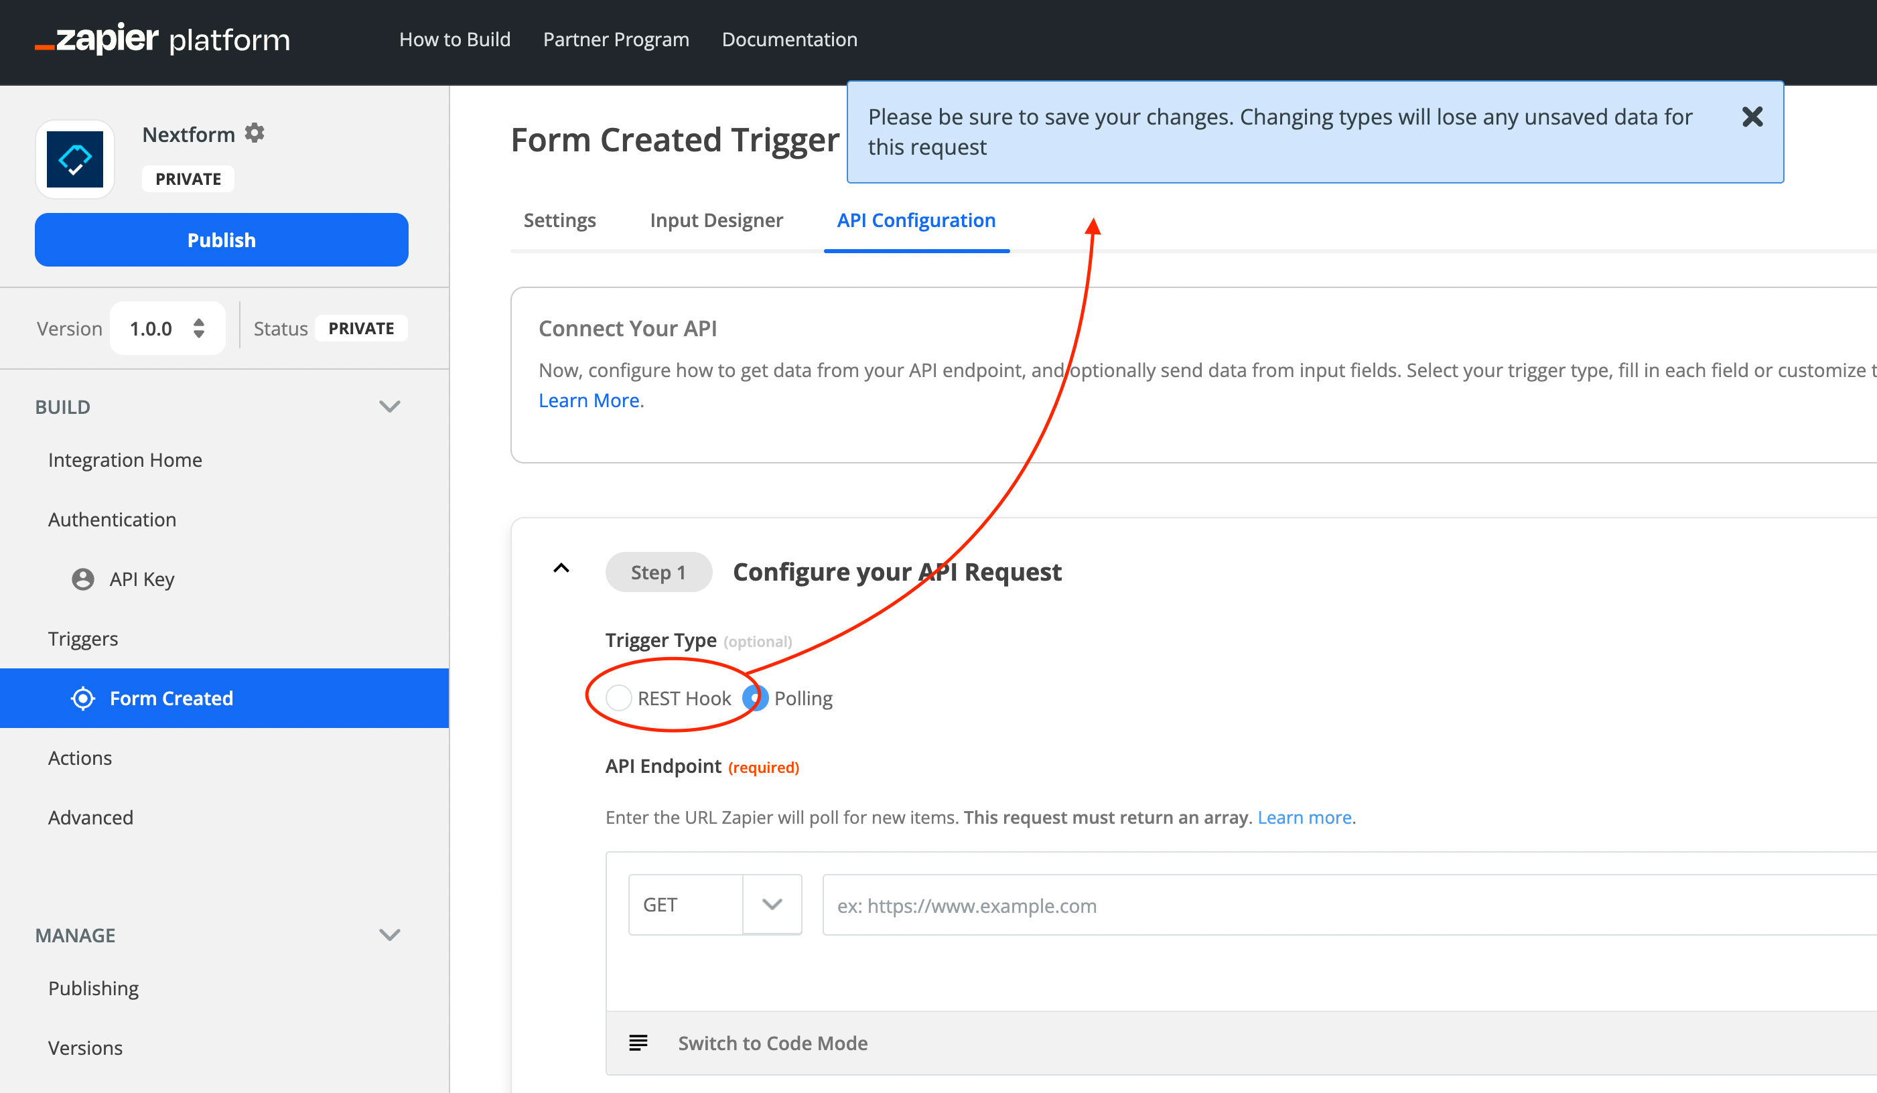The height and width of the screenshot is (1093, 1877).
Task: Open the Settings tab
Action: coord(559,220)
